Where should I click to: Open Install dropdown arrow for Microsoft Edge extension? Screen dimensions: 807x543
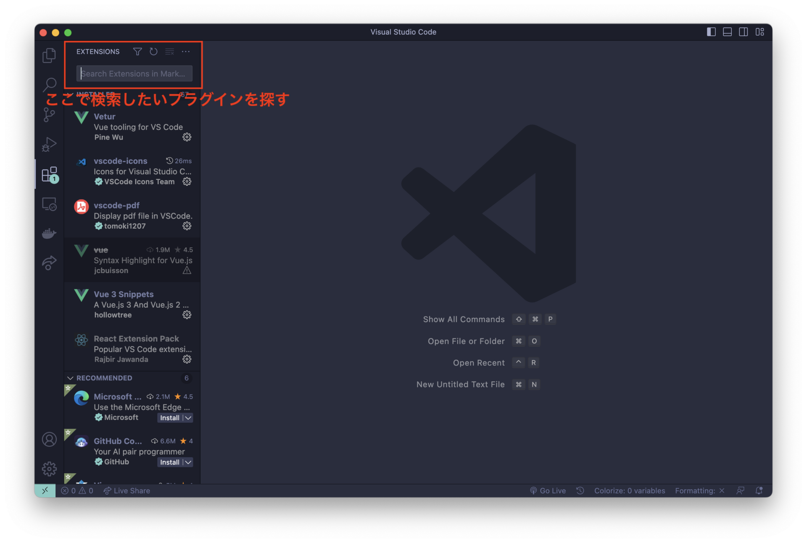click(x=188, y=418)
